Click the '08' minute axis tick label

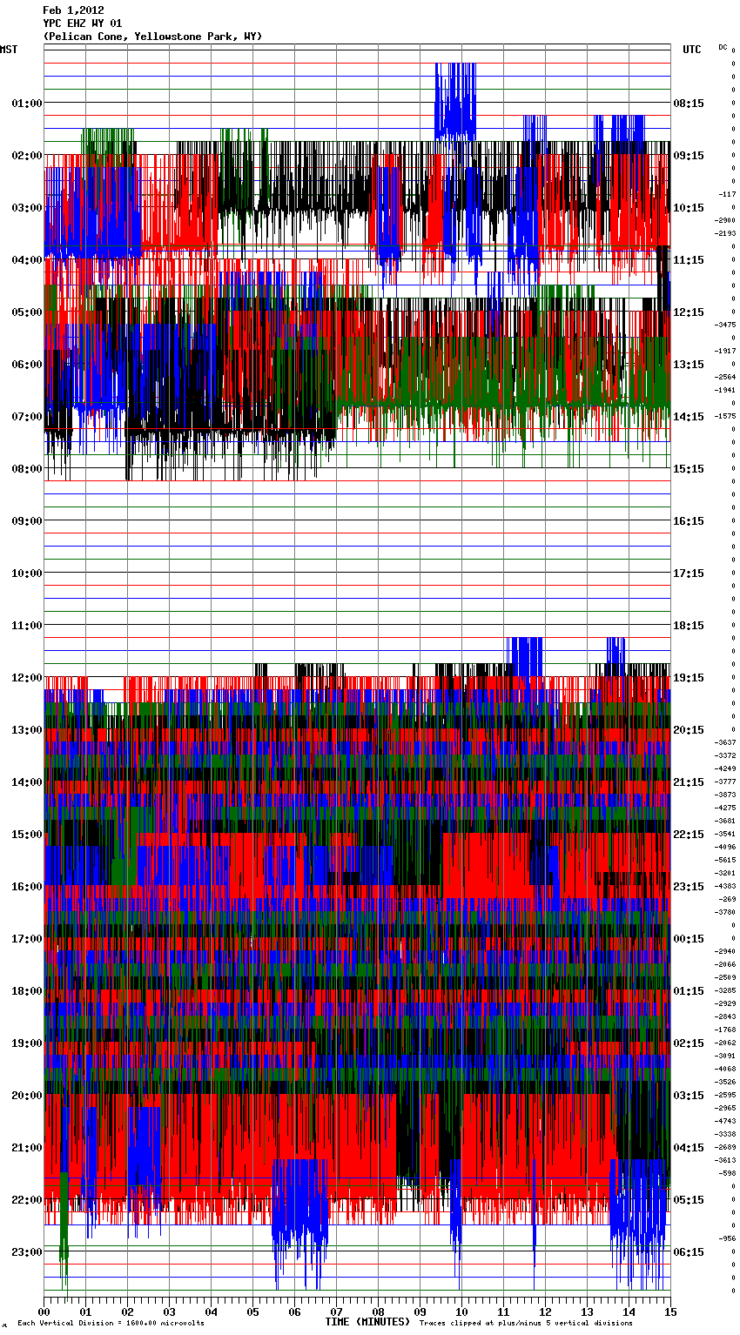378,1311
